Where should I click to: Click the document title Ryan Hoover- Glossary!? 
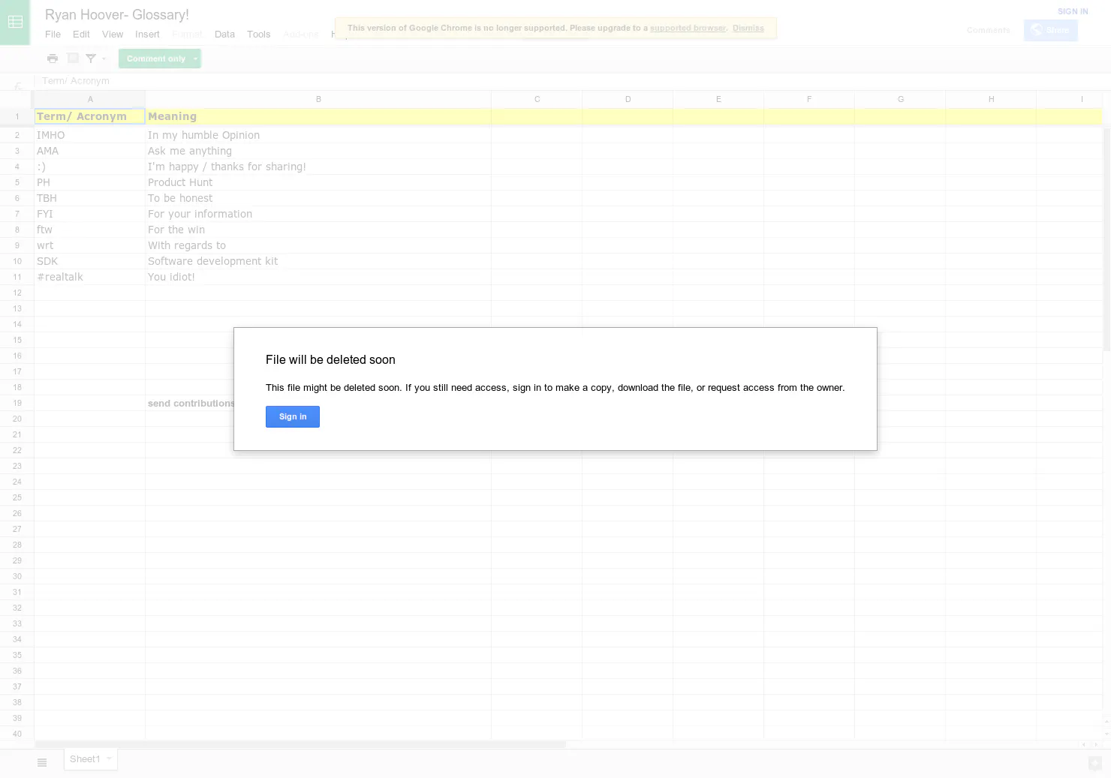pos(117,14)
